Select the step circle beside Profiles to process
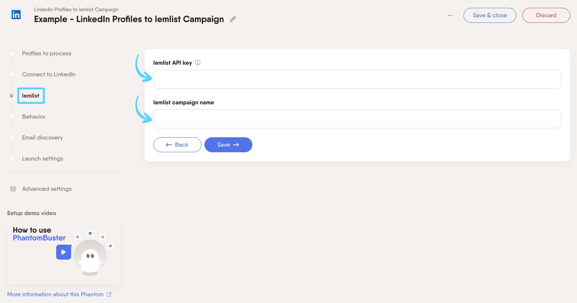 pos(12,53)
